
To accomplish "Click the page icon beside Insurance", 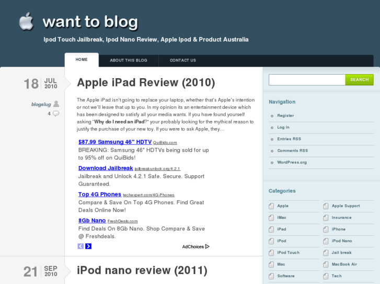I will [326, 218].
